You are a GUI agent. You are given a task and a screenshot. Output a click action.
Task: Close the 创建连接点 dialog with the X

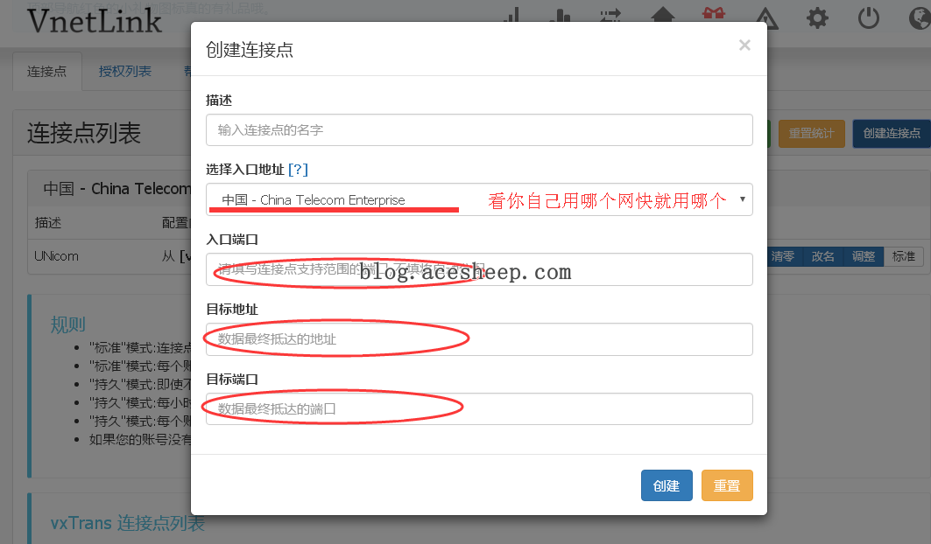coord(744,45)
